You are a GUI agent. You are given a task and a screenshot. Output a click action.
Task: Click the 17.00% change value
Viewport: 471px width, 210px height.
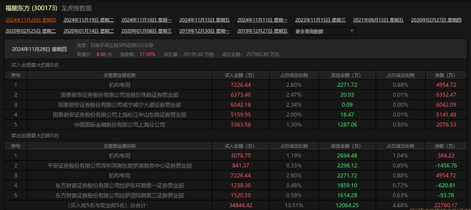tap(147, 55)
